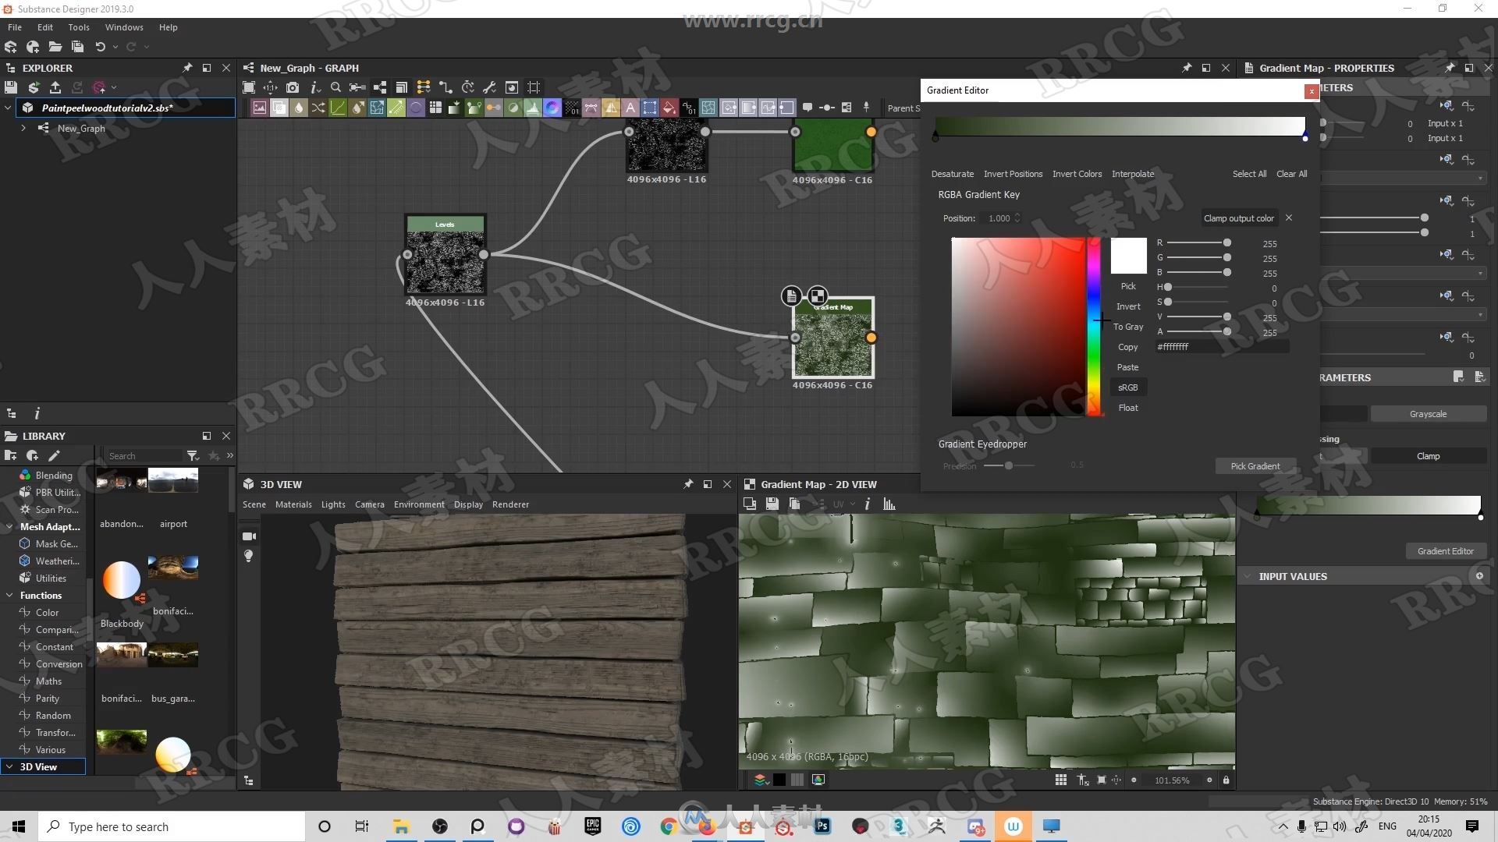Select the sRGB color mode

point(1128,387)
